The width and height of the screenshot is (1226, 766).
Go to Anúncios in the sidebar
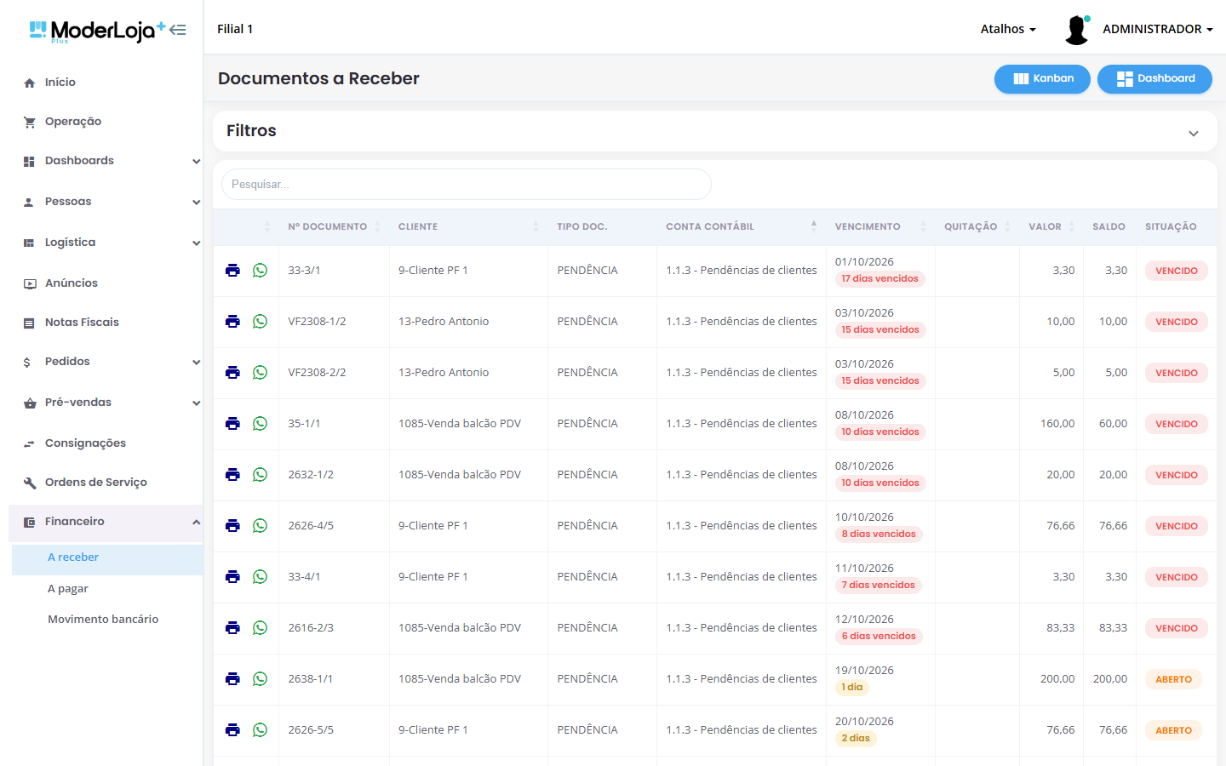[x=106, y=283]
